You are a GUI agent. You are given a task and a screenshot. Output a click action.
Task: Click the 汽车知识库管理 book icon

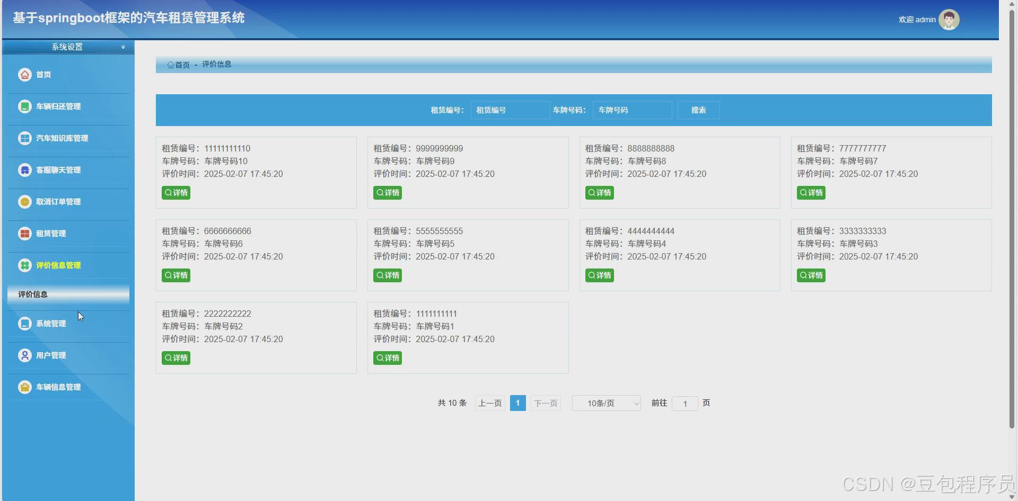pyautogui.click(x=24, y=138)
